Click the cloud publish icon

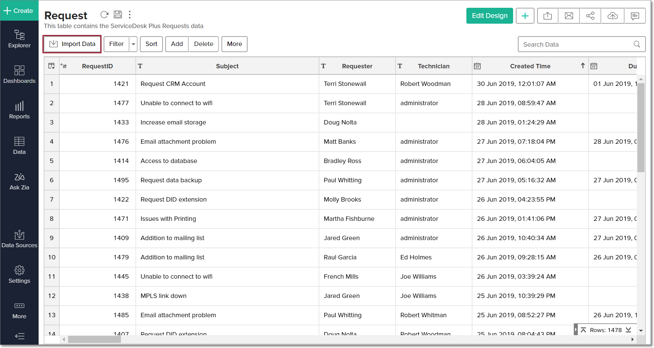(x=612, y=16)
